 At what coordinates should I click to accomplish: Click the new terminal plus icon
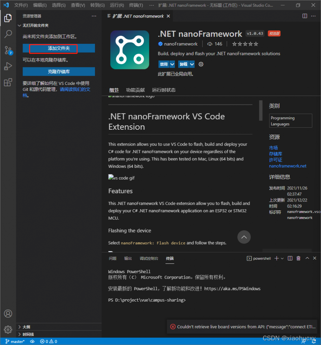pyautogui.click(x=277, y=258)
